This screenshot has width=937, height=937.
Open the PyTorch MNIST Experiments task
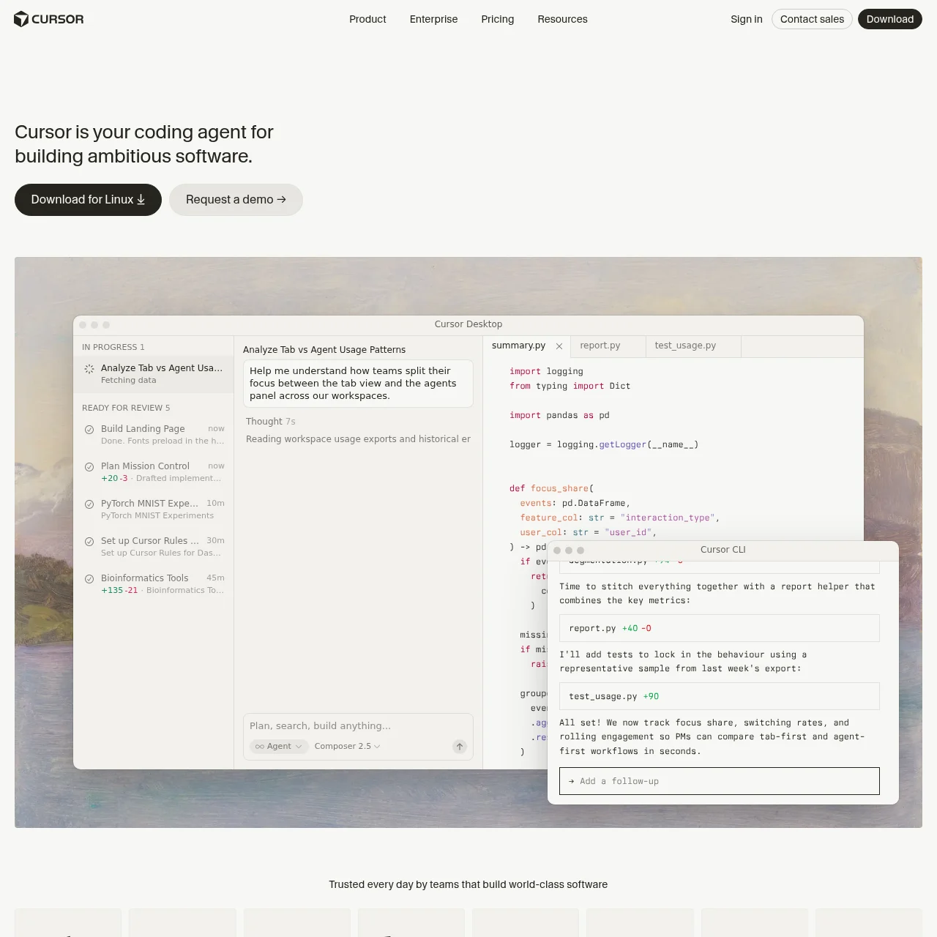[x=154, y=509]
